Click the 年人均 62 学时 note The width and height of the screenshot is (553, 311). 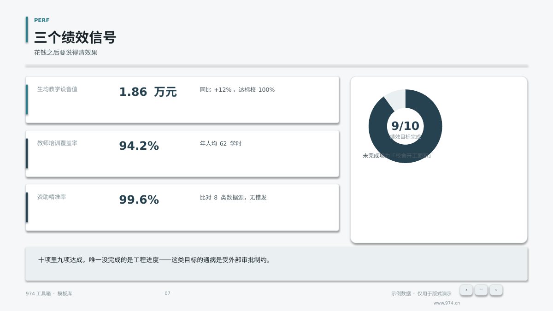click(x=221, y=144)
